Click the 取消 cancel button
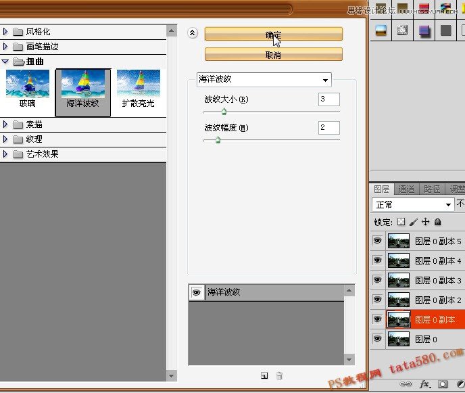465x393 pixels. click(x=274, y=55)
